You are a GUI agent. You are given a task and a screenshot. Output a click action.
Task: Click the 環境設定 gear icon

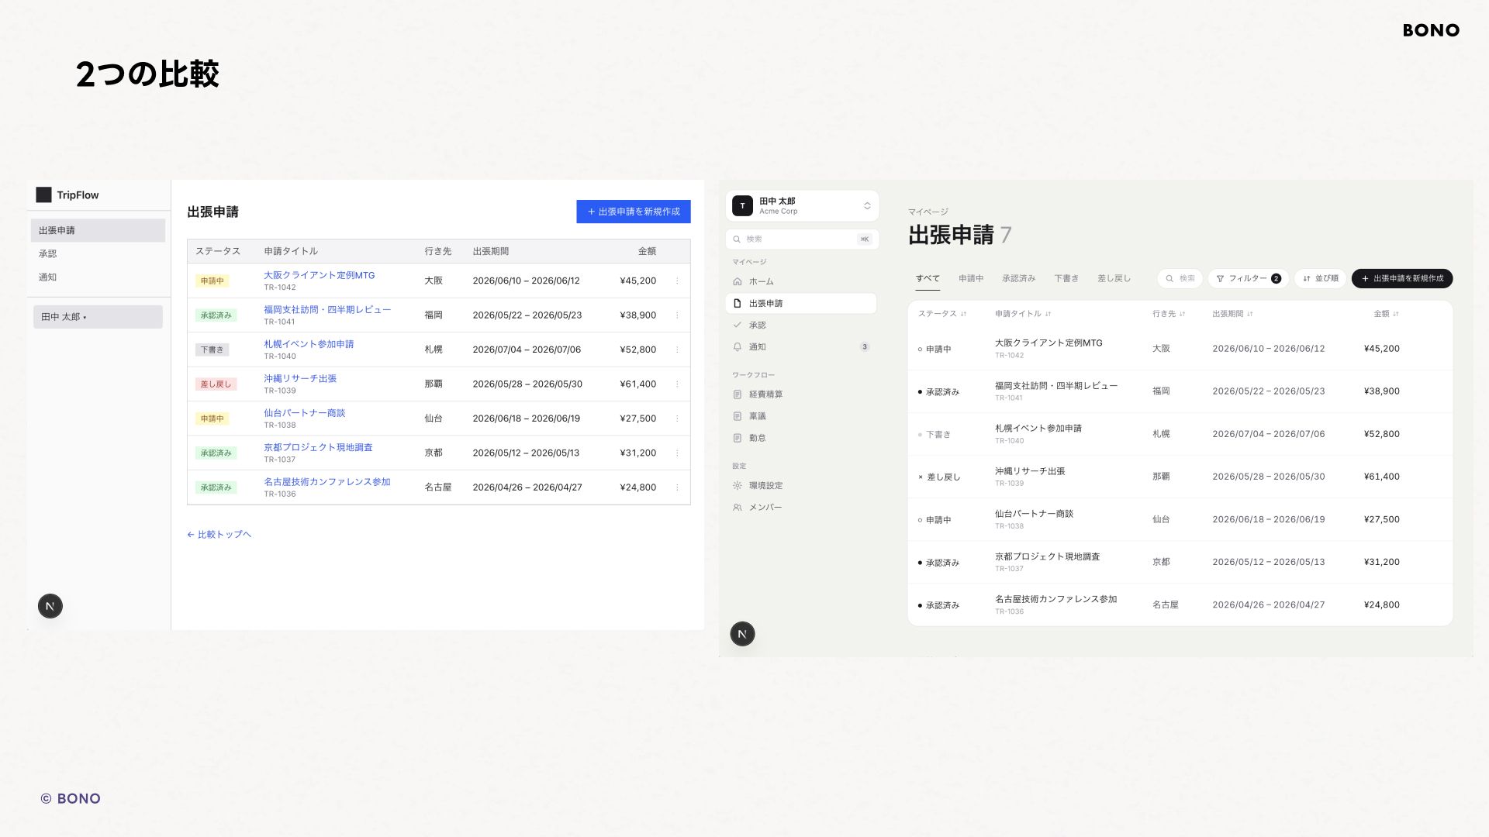[738, 485]
